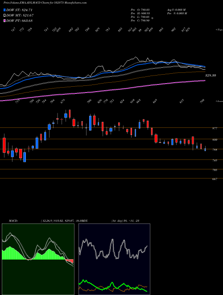This screenshot has width=223, height=295.
Task: Click the 'Pre C: 790.90' value
Action: click(x=140, y=21)
